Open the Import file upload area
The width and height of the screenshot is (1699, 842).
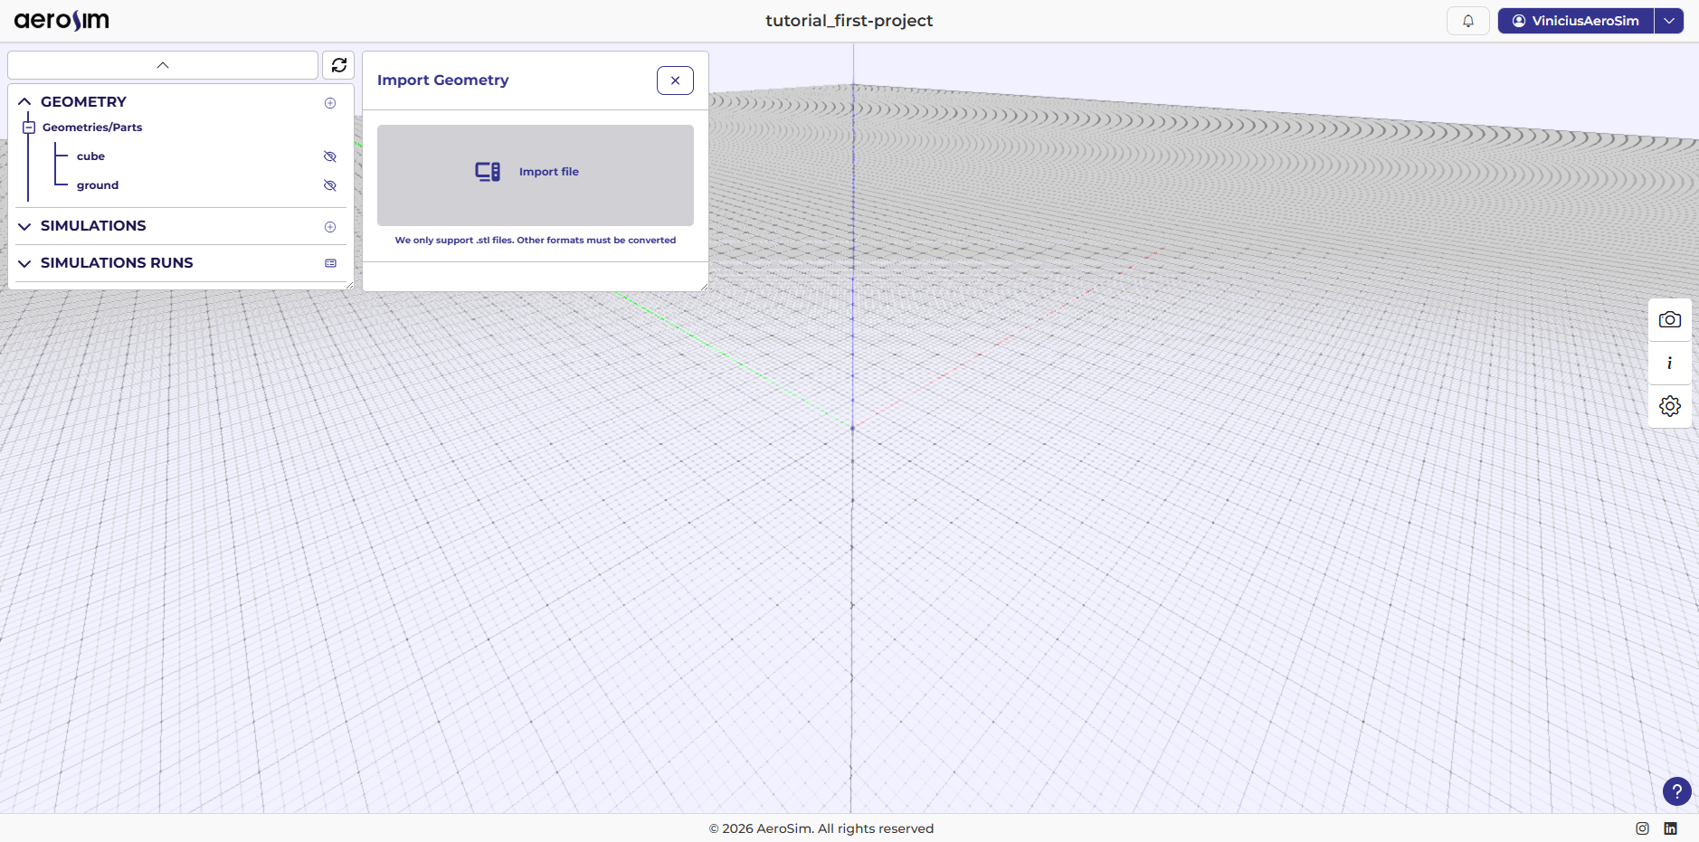coord(535,175)
